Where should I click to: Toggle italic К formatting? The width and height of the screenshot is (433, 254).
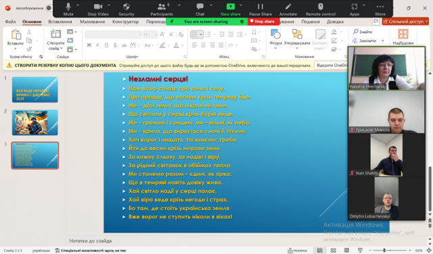click(x=97, y=45)
